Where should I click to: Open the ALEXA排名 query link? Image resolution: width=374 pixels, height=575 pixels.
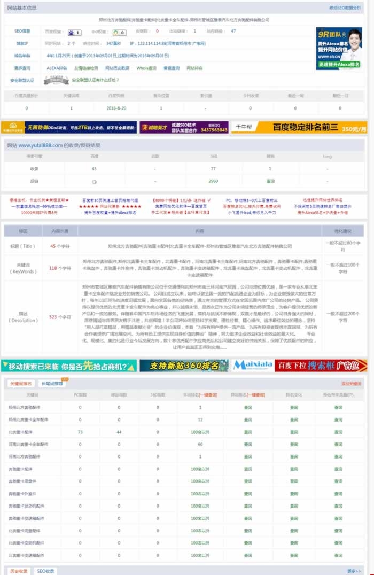point(57,68)
